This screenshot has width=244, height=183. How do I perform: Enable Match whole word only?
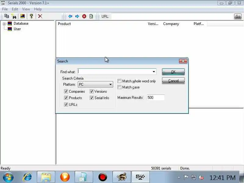[x=119, y=81]
